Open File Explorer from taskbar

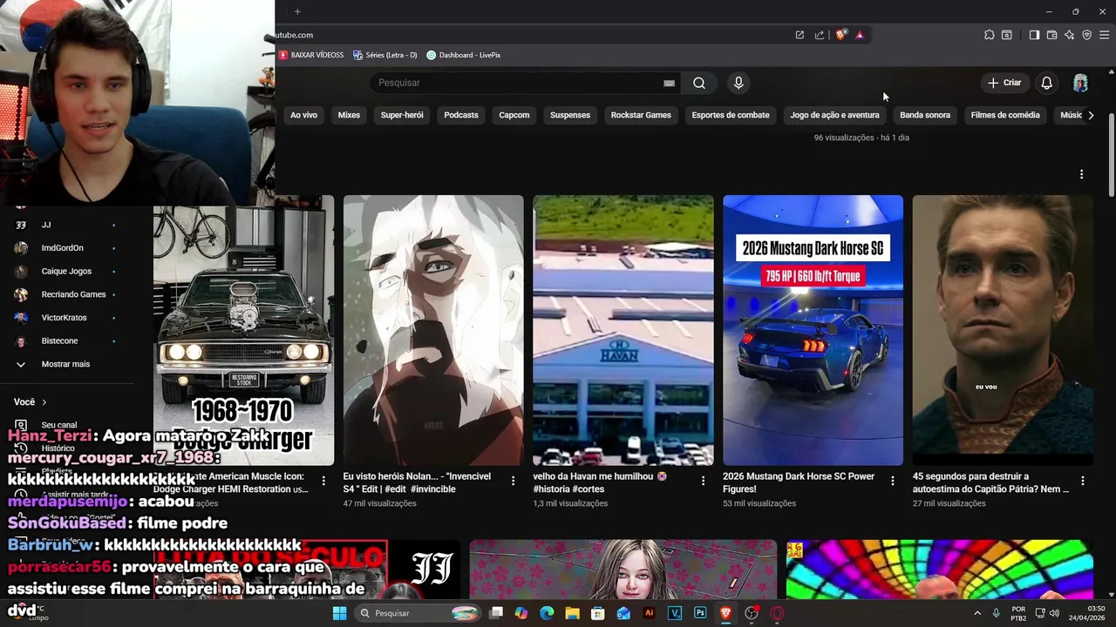click(x=572, y=613)
